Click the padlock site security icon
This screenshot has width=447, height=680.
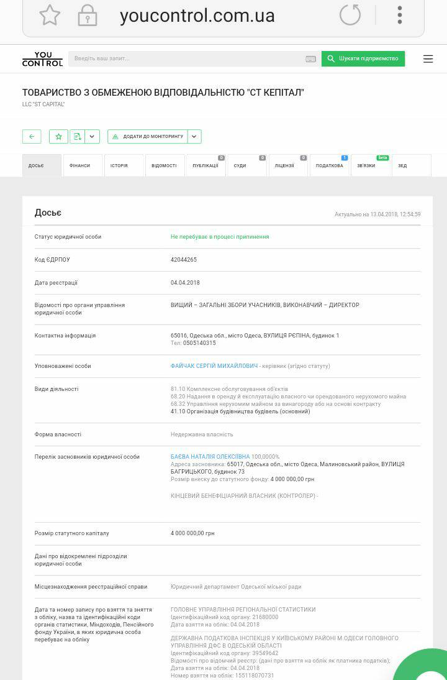tap(88, 16)
